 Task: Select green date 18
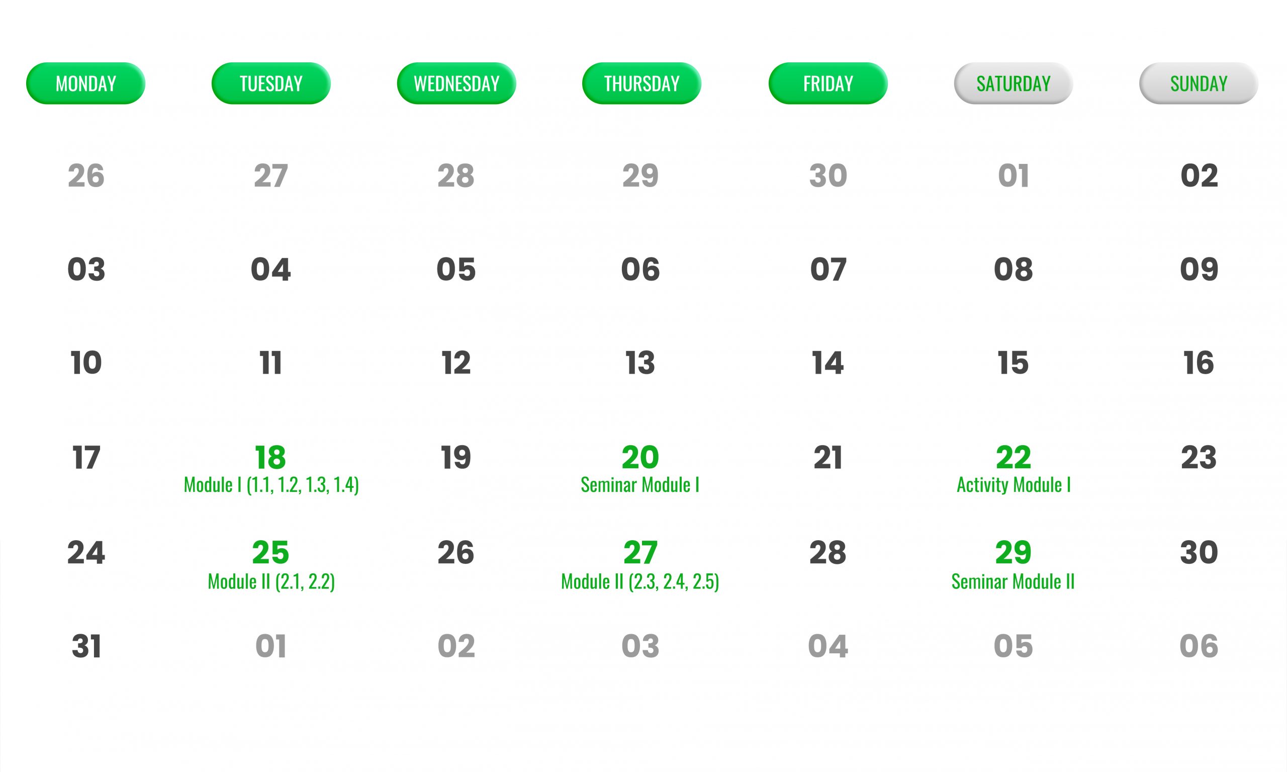coord(270,457)
